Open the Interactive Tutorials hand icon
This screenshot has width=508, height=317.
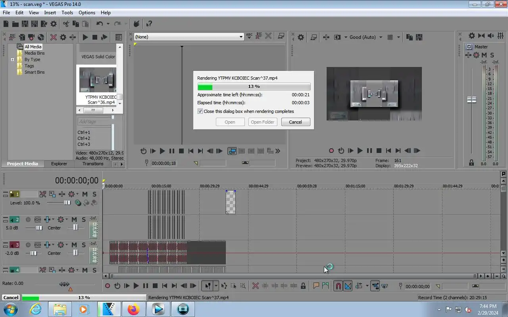(137, 24)
